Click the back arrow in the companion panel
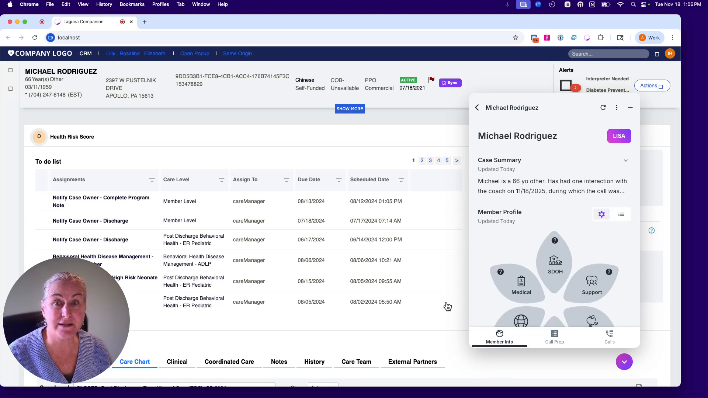This screenshot has width=708, height=398. (476, 107)
